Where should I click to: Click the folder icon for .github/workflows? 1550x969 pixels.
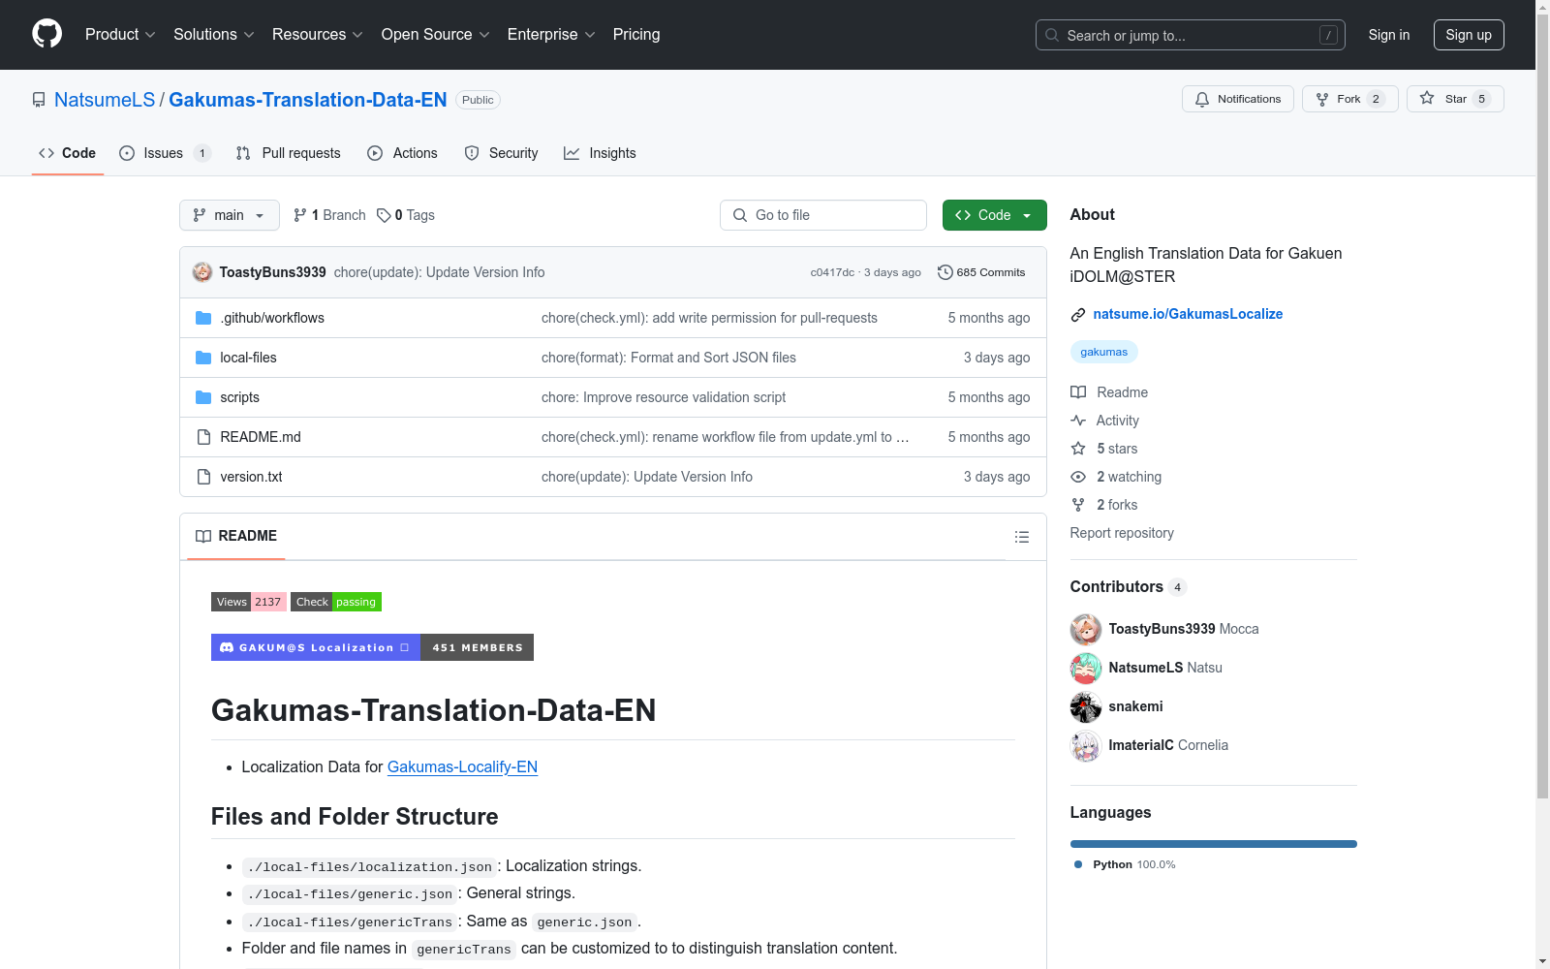203,318
